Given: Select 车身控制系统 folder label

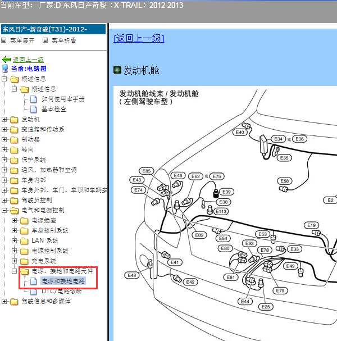Looking at the screenshot, I should tap(50, 230).
